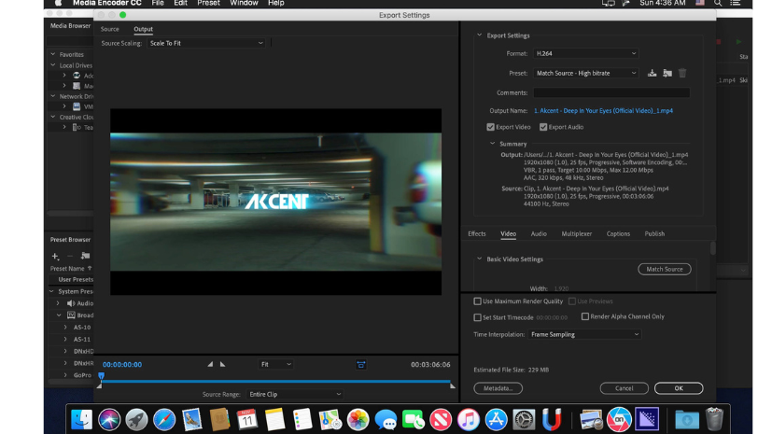This screenshot has height=434, width=772.
Task: Uncheck the Export Video checkbox
Action: tap(491, 127)
